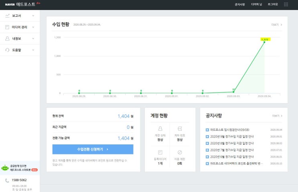The width and height of the screenshot is (298, 192).
Task: Click the 이용 제한 0회 value
Action: point(180,163)
